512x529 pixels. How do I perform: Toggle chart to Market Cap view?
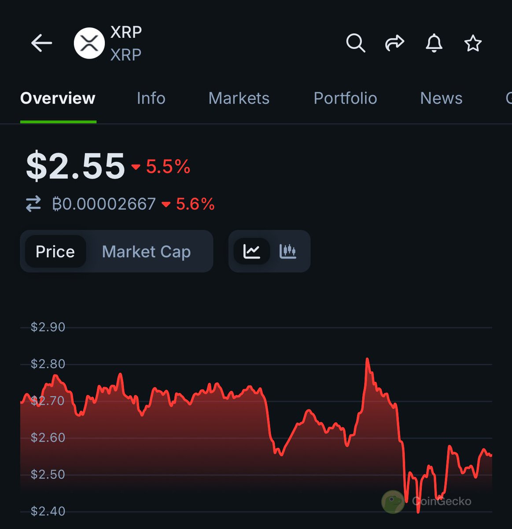[146, 251]
